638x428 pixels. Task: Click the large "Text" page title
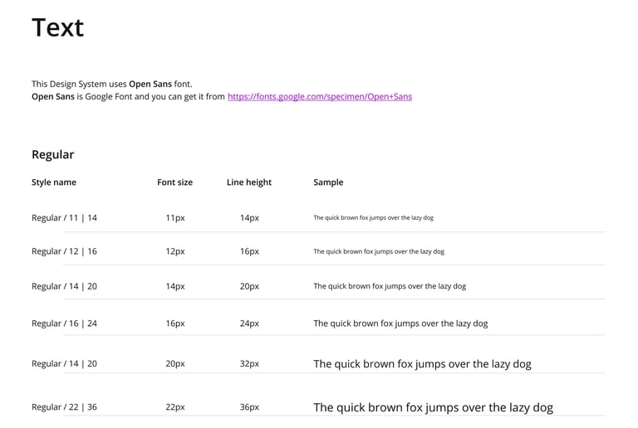[x=57, y=27]
